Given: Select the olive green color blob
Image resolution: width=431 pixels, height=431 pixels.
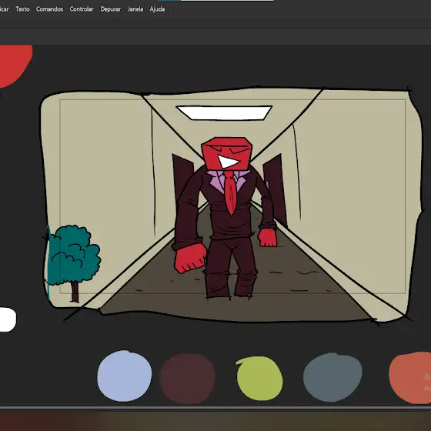Looking at the screenshot, I should pyautogui.click(x=259, y=378).
